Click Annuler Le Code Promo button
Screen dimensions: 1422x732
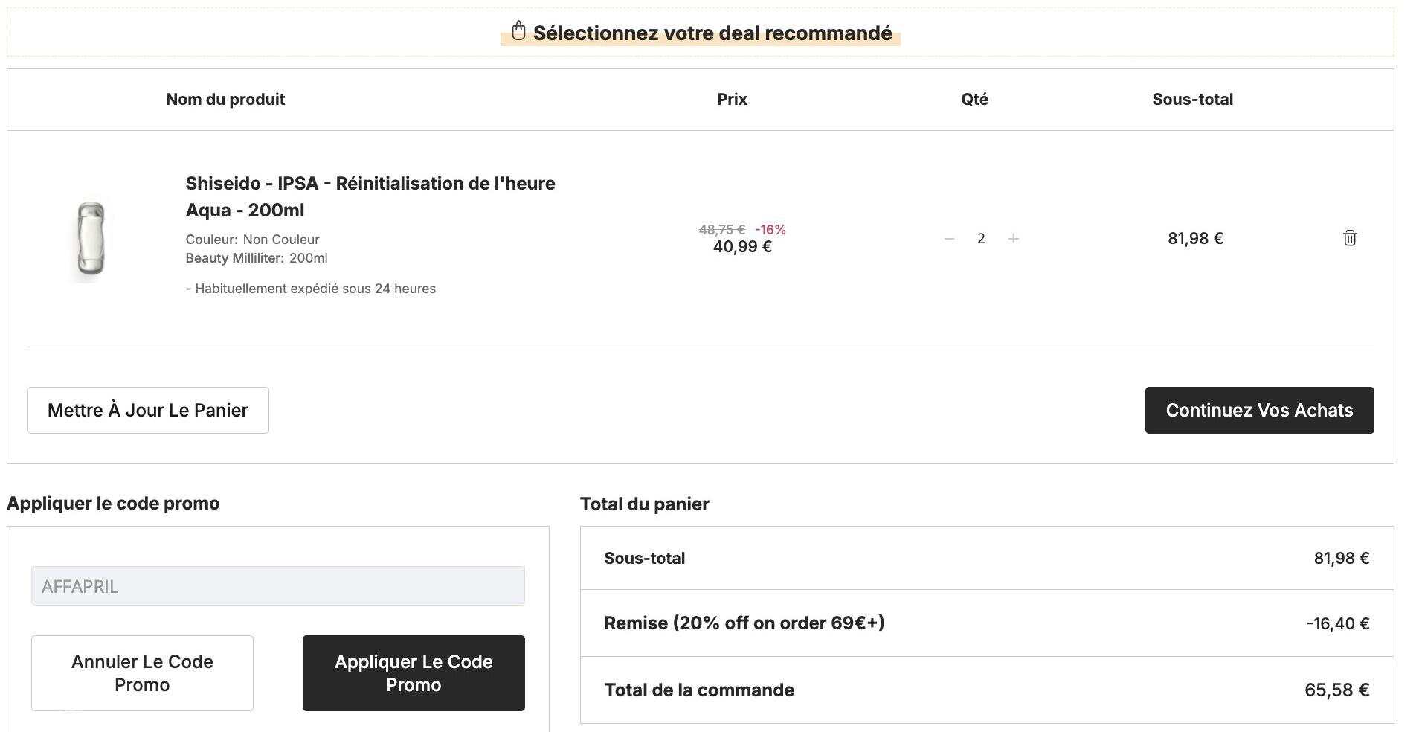(x=142, y=673)
